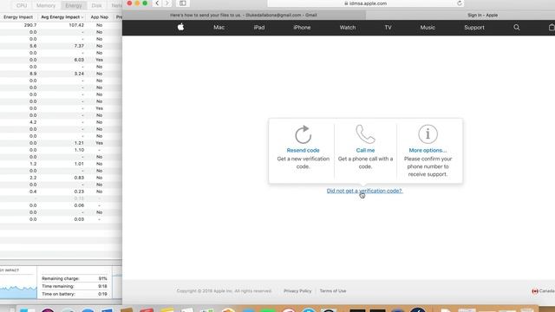Click Safari's back arrow button
The height and width of the screenshot is (312, 555).
click(157, 3)
